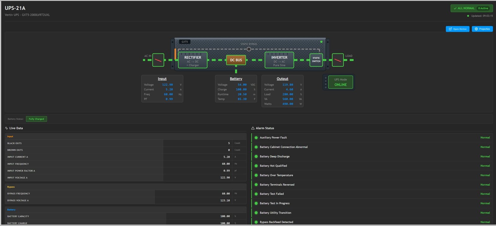Screen dimensions: 496x226
Task: Click the Battery Test Failed status dot
Action: point(256,194)
